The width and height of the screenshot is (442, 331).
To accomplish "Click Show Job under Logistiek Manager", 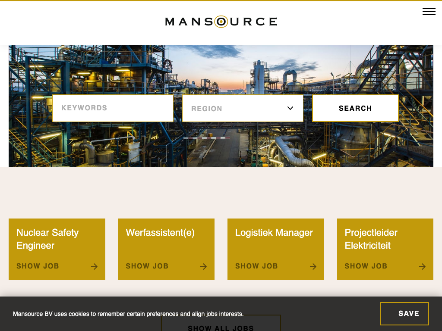I will pos(256,266).
